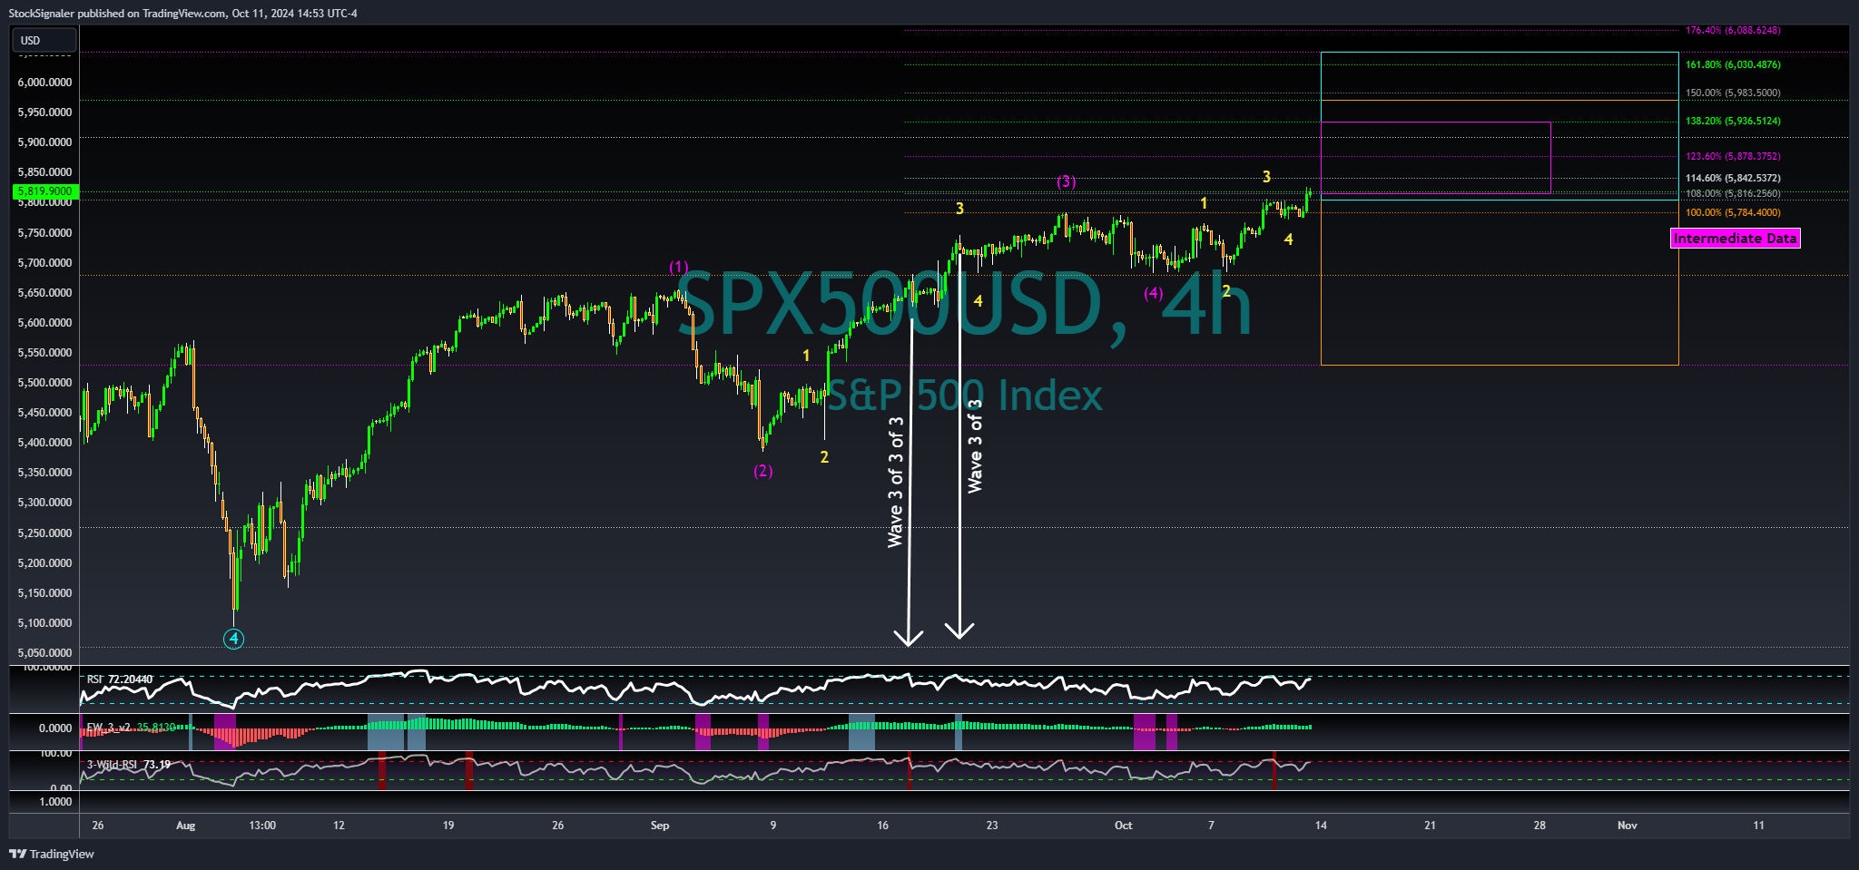Click the current price tag 5,819.9000

[46, 191]
